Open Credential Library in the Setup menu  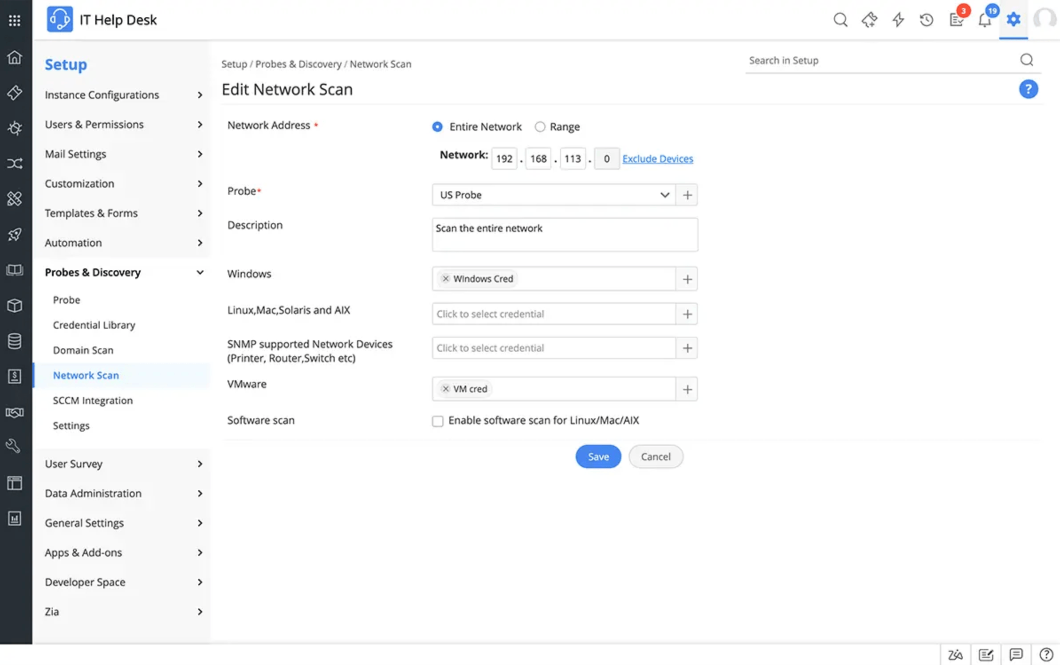(x=94, y=325)
